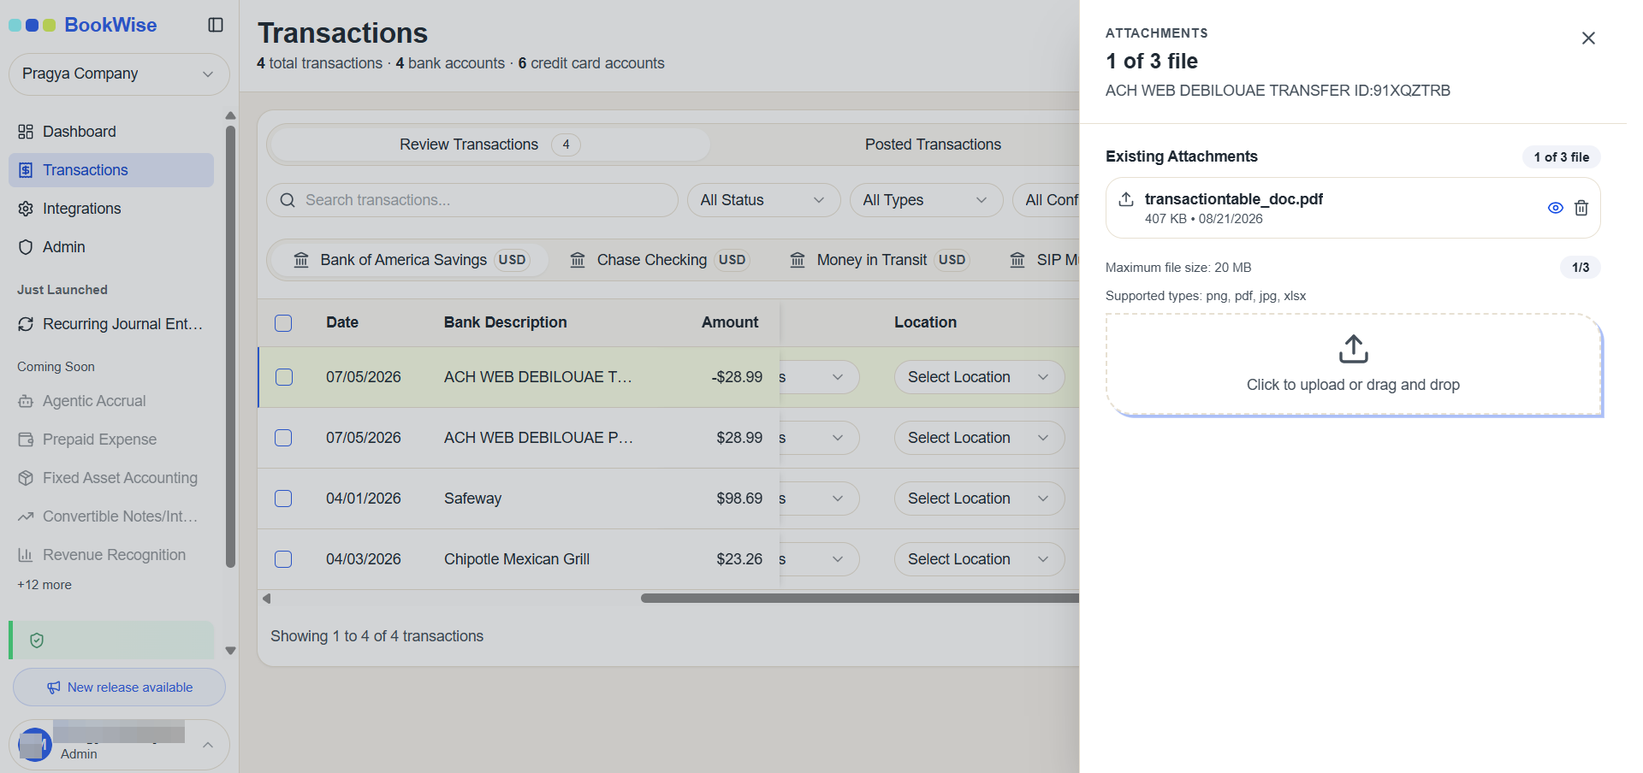Close the Attachments panel
Screen dimensions: 1643x773
click(x=1588, y=38)
